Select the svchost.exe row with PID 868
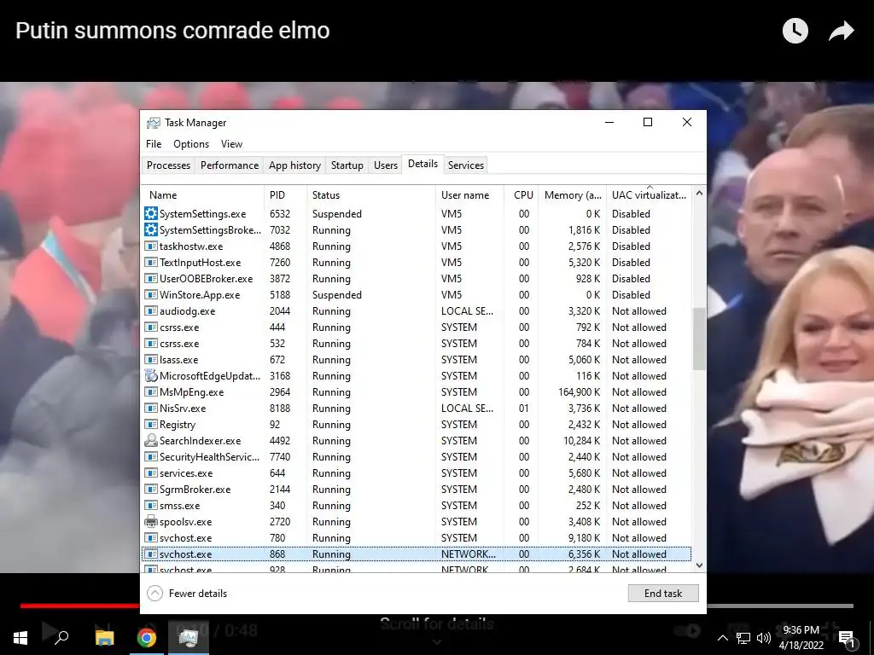The width and height of the screenshot is (874, 655). (x=417, y=554)
